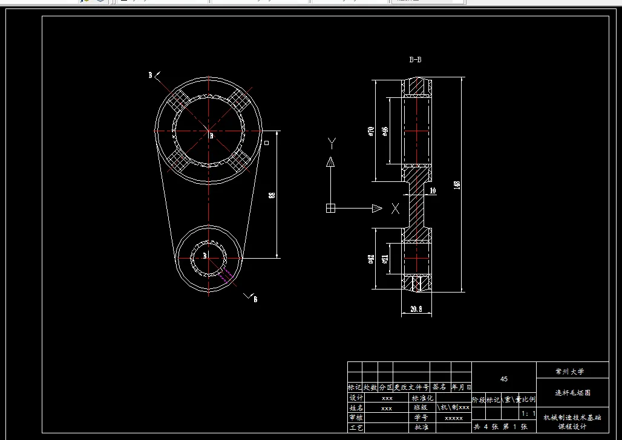This screenshot has width=622, height=440.
Task: Click the UCS origin square marker
Action: click(x=330, y=208)
